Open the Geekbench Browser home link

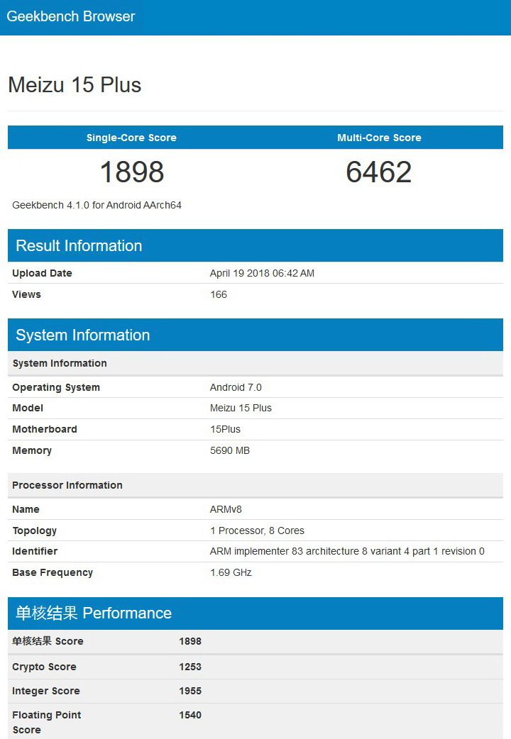(71, 16)
